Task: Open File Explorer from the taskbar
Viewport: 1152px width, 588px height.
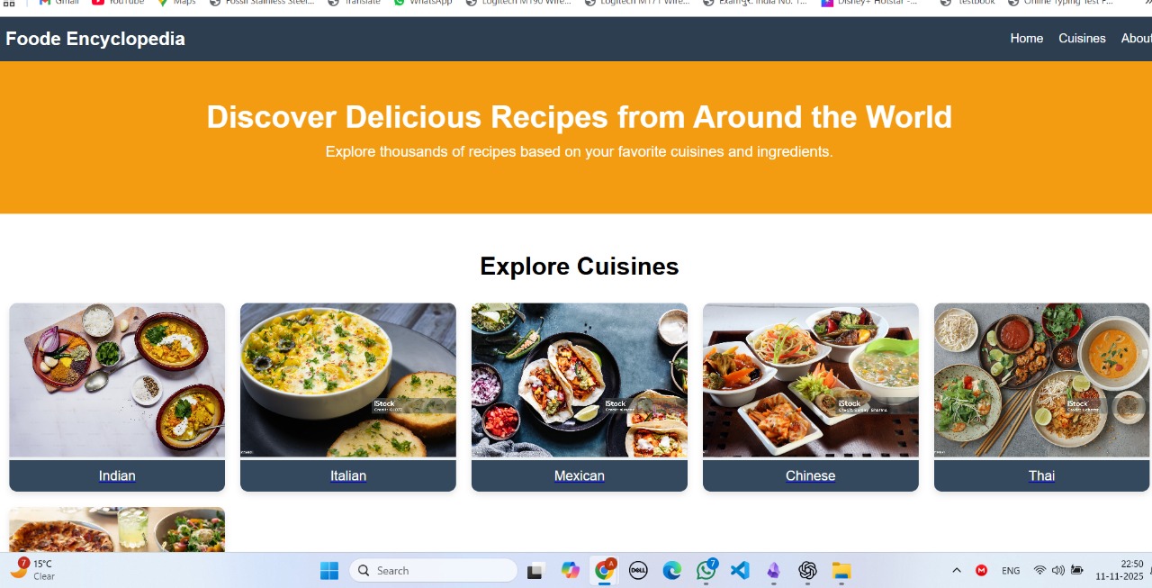Action: [x=841, y=570]
